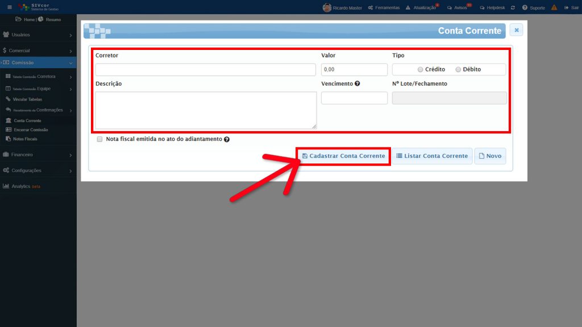The height and width of the screenshot is (327, 582).
Task: Click the Ferramentas gears icon
Action: coord(371,7)
